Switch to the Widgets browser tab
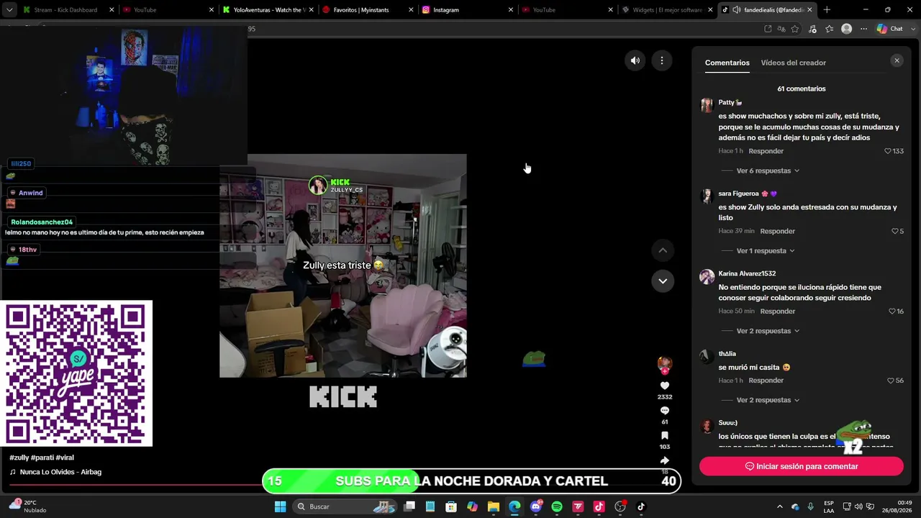This screenshot has height=518, width=921. tap(668, 10)
